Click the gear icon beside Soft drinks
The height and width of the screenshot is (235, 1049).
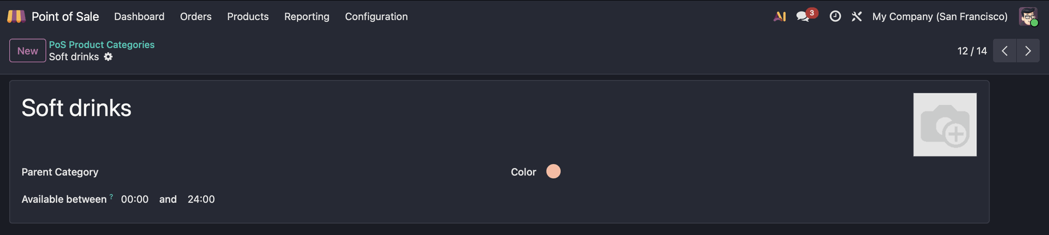pos(108,57)
